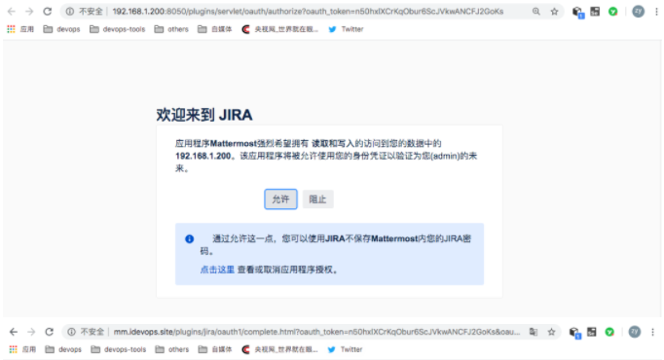
Task: Open the 应用 apps shortcut in top bookmarks bar
Action: click(20, 29)
